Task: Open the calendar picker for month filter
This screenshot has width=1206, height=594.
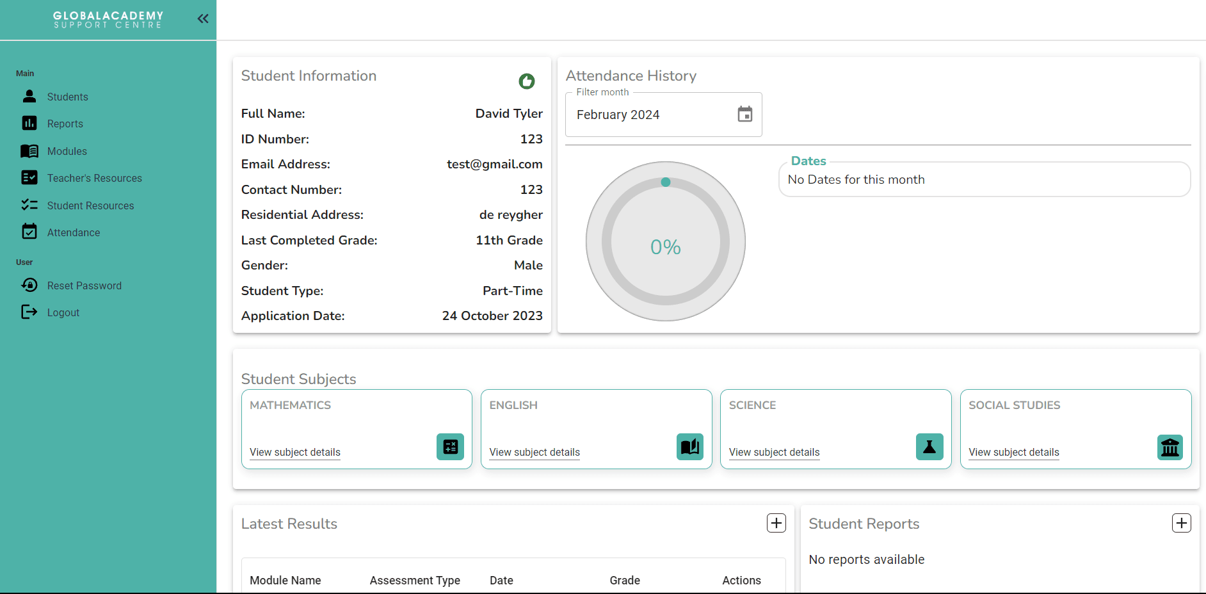Action: click(744, 114)
